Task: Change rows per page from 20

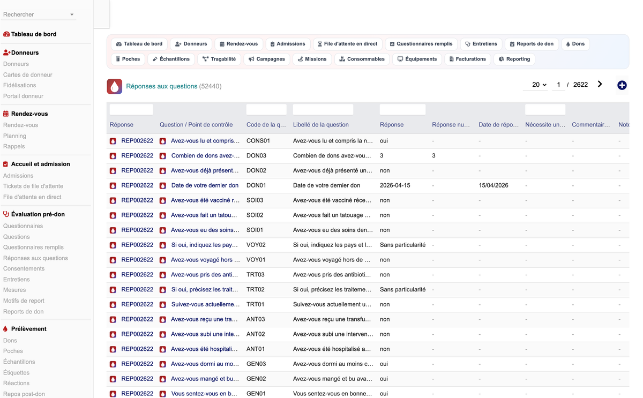Action: (536, 85)
